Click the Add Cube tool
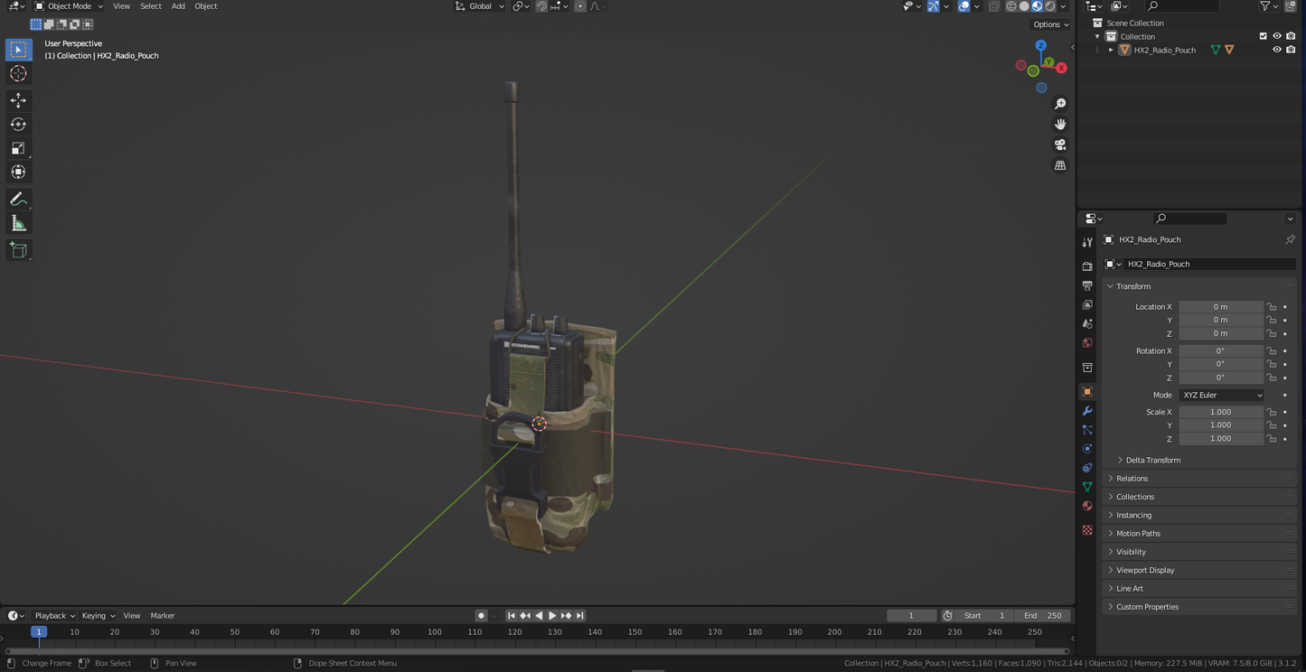The width and height of the screenshot is (1306, 672). click(18, 250)
